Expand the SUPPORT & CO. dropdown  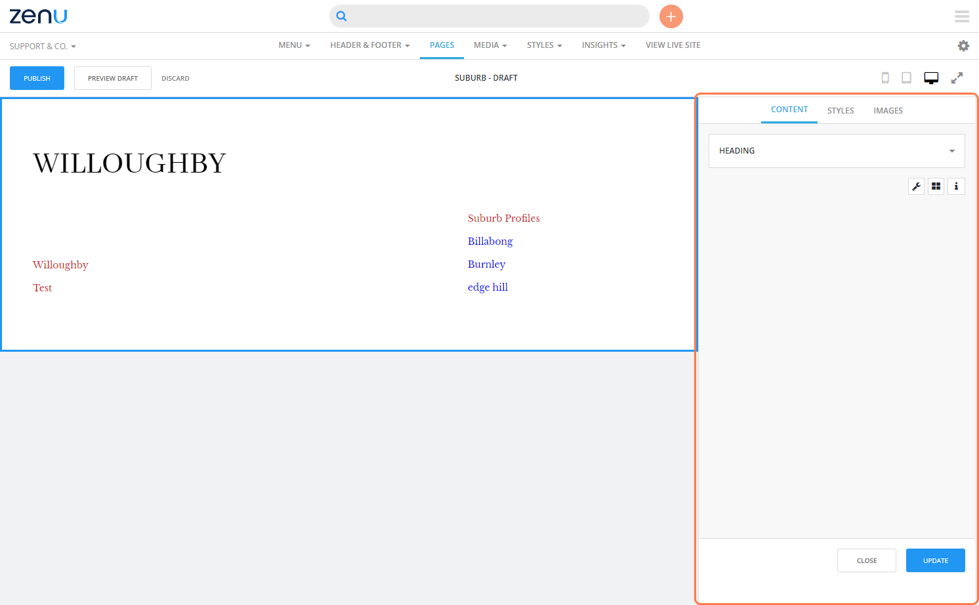click(43, 47)
